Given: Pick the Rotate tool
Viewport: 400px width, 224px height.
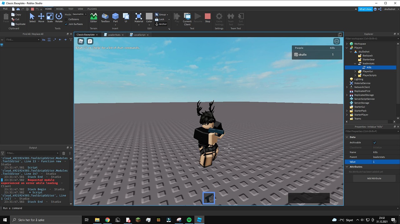Looking at the screenshot, I should (x=59, y=18).
